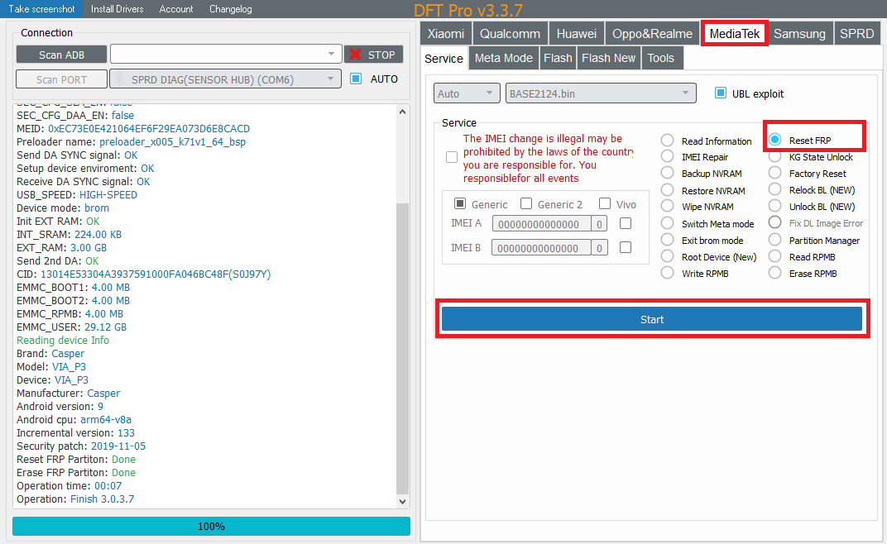Image resolution: width=887 pixels, height=544 pixels.
Task: Open the BASE2124.bin file dropdown
Action: [601, 93]
